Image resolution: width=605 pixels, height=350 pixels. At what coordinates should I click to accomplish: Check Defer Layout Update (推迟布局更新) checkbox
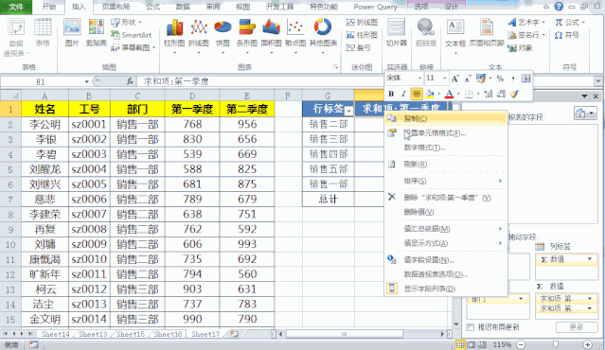coord(470,327)
